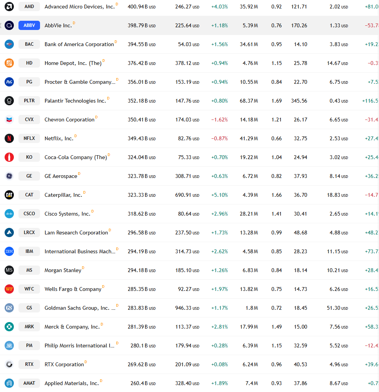Click the 51.30 USD EPS for Goldman Sachs
This screenshot has width=379, height=392.
click(x=337, y=308)
